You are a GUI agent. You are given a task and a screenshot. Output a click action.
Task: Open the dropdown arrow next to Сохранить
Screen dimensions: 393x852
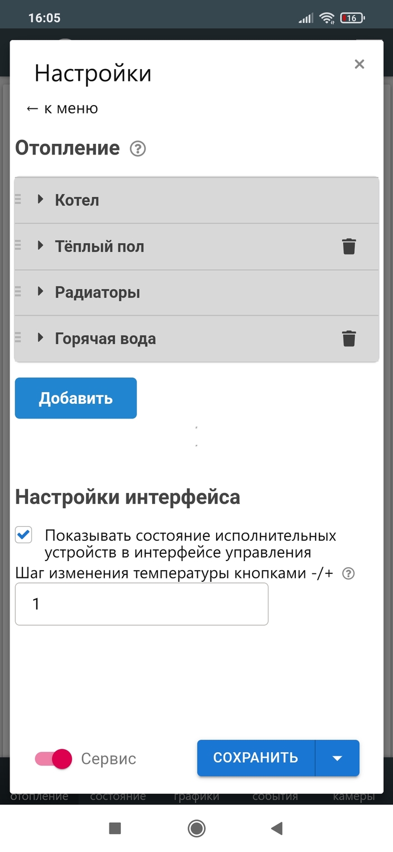click(x=337, y=758)
